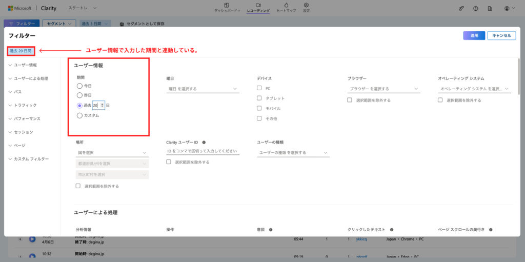Click the Clarity ユーザー ID input field
Screen dimensions: 525x262
(203, 151)
